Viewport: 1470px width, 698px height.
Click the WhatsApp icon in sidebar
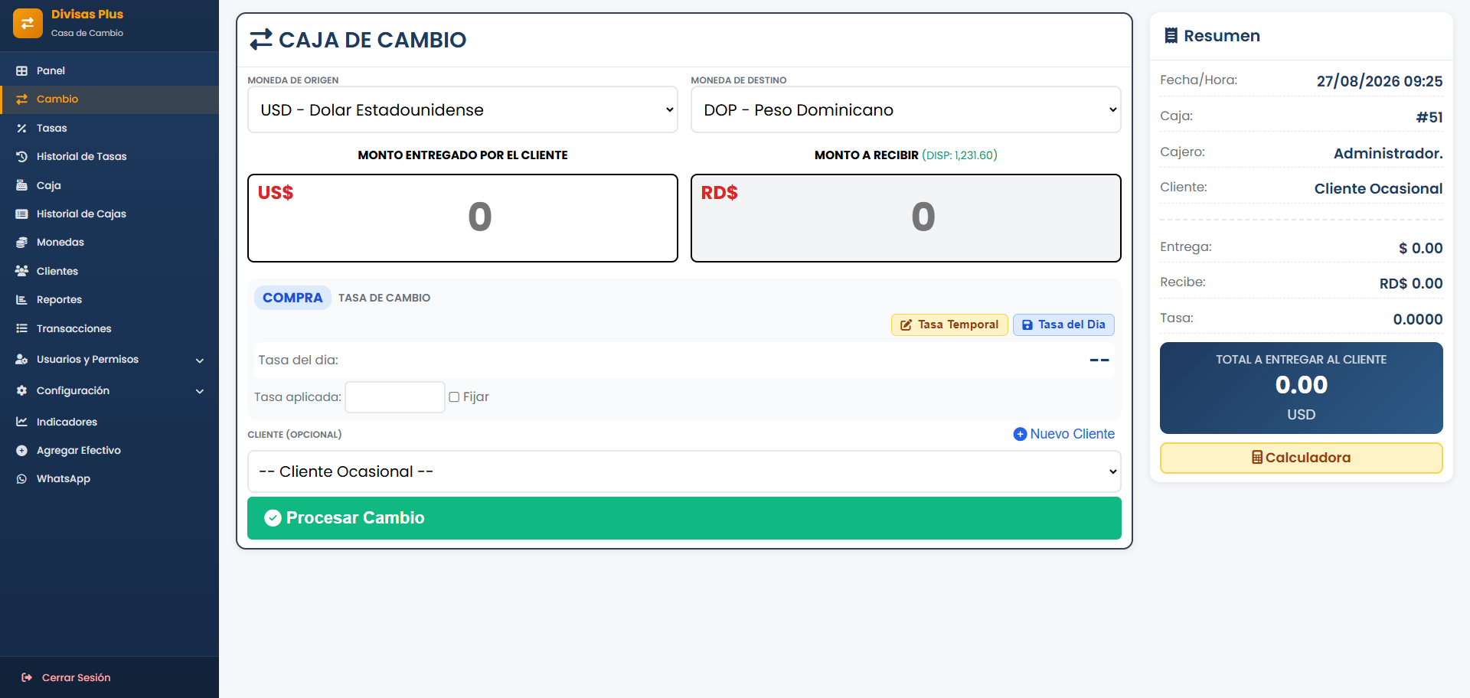pos(21,478)
